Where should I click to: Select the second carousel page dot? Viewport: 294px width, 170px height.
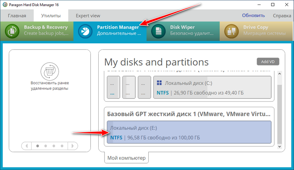pyautogui.click(x=45, y=146)
